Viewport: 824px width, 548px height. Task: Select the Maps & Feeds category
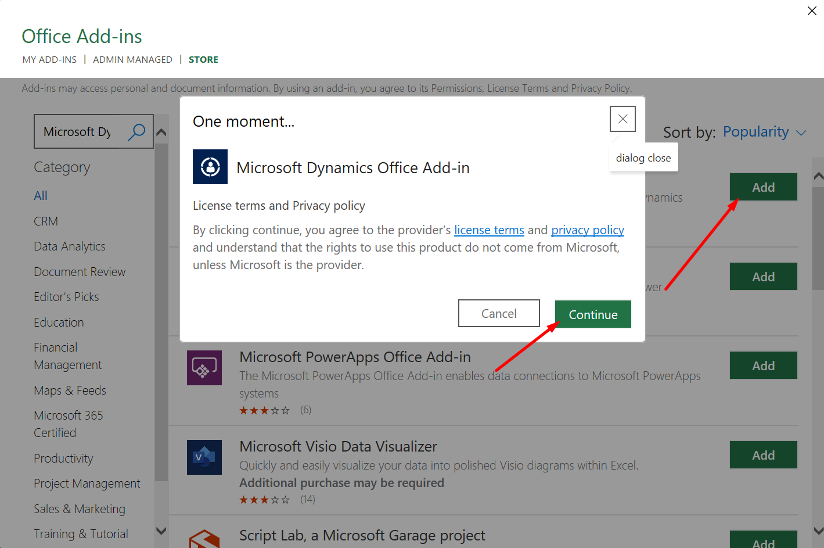click(70, 391)
